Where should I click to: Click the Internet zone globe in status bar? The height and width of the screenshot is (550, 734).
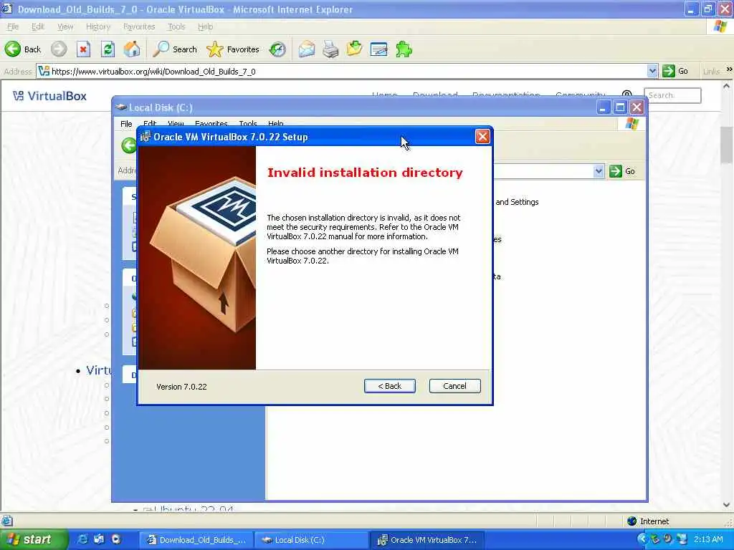pos(632,521)
